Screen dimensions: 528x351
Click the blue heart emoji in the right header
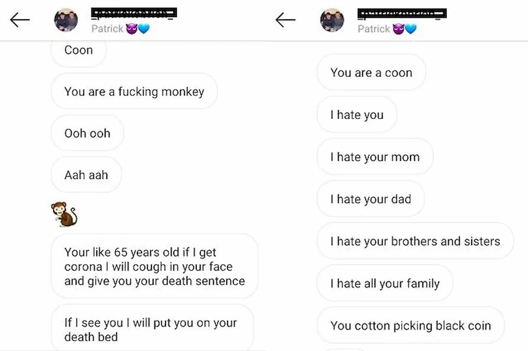click(x=410, y=29)
